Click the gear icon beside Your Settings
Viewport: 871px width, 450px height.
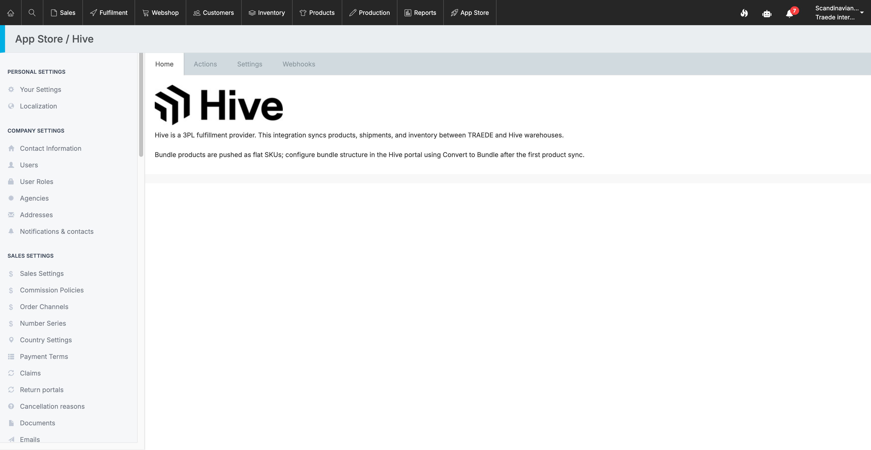[11, 89]
